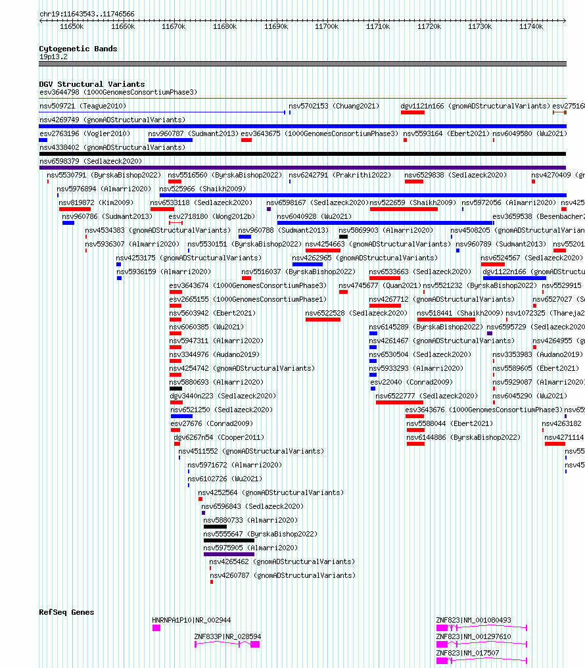Screen dimensions: 585x668
Task: Click nsv5936159 (Almarri2020) label
Action: (164, 272)
